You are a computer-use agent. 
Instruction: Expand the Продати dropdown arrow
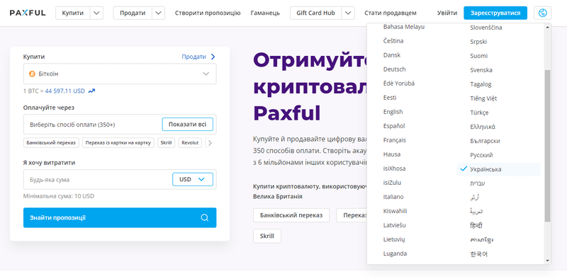(x=158, y=13)
